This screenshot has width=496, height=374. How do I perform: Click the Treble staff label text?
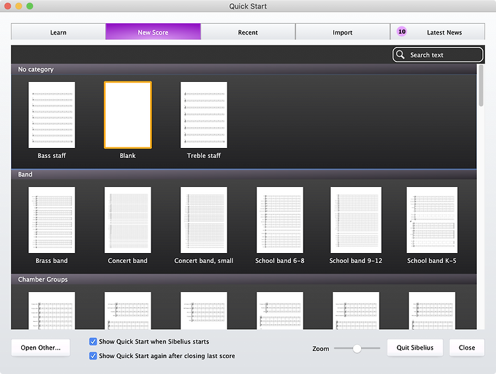pos(204,155)
